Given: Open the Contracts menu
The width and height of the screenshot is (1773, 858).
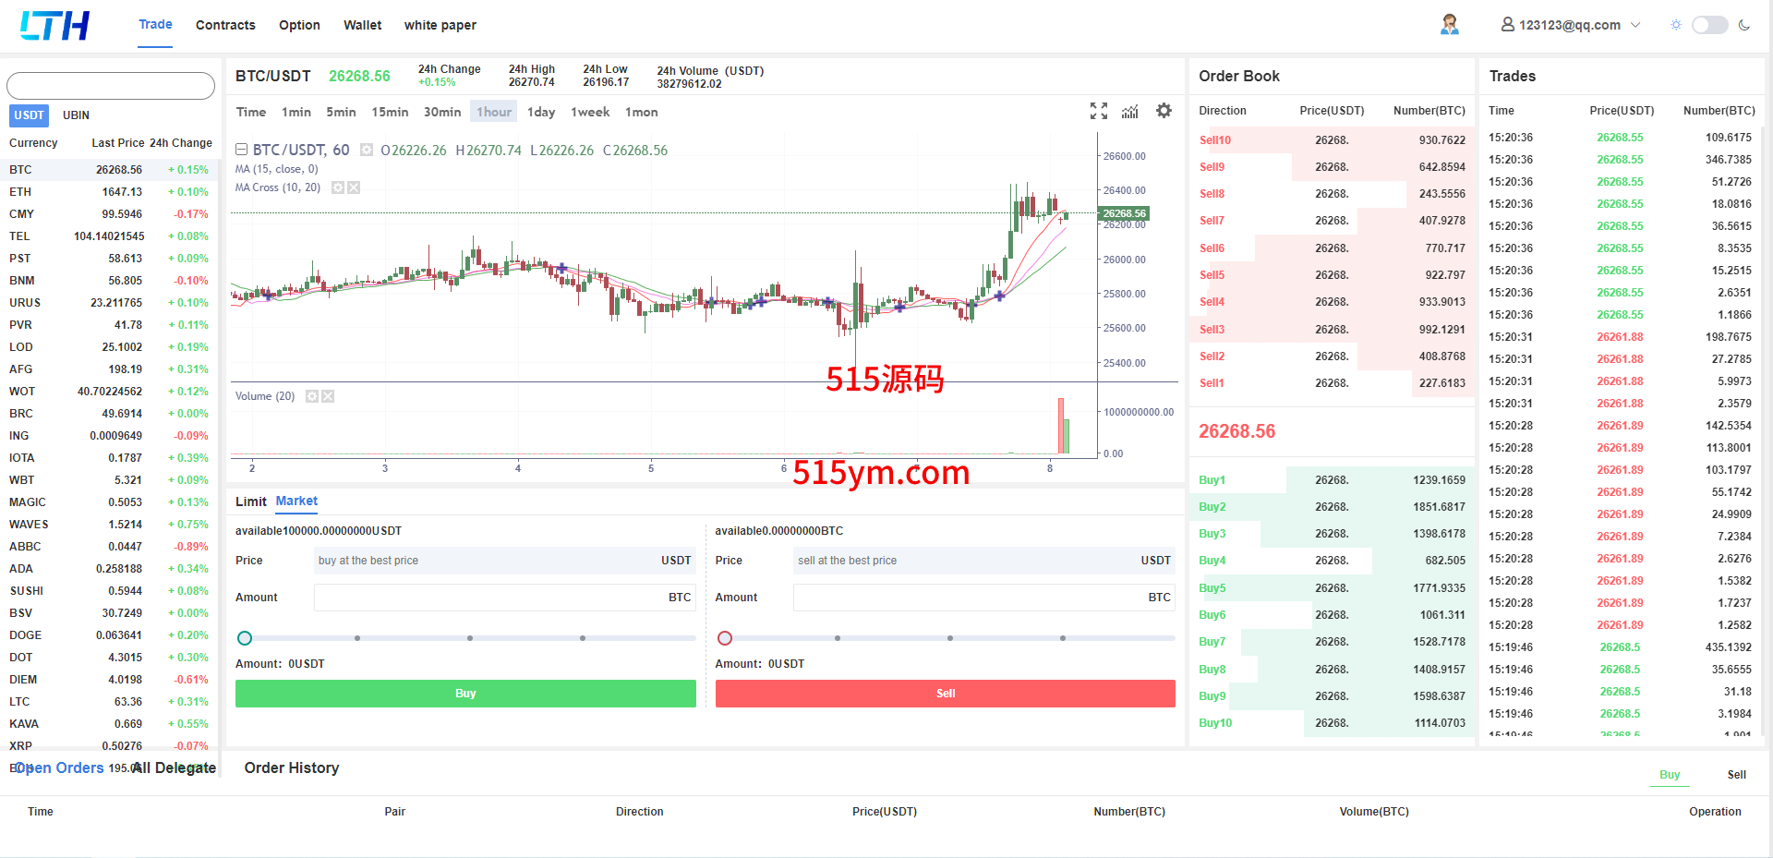Looking at the screenshot, I should pos(225,25).
